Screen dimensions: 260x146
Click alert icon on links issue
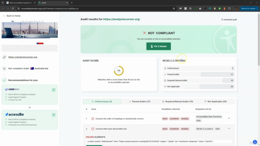[x=93, y=129]
